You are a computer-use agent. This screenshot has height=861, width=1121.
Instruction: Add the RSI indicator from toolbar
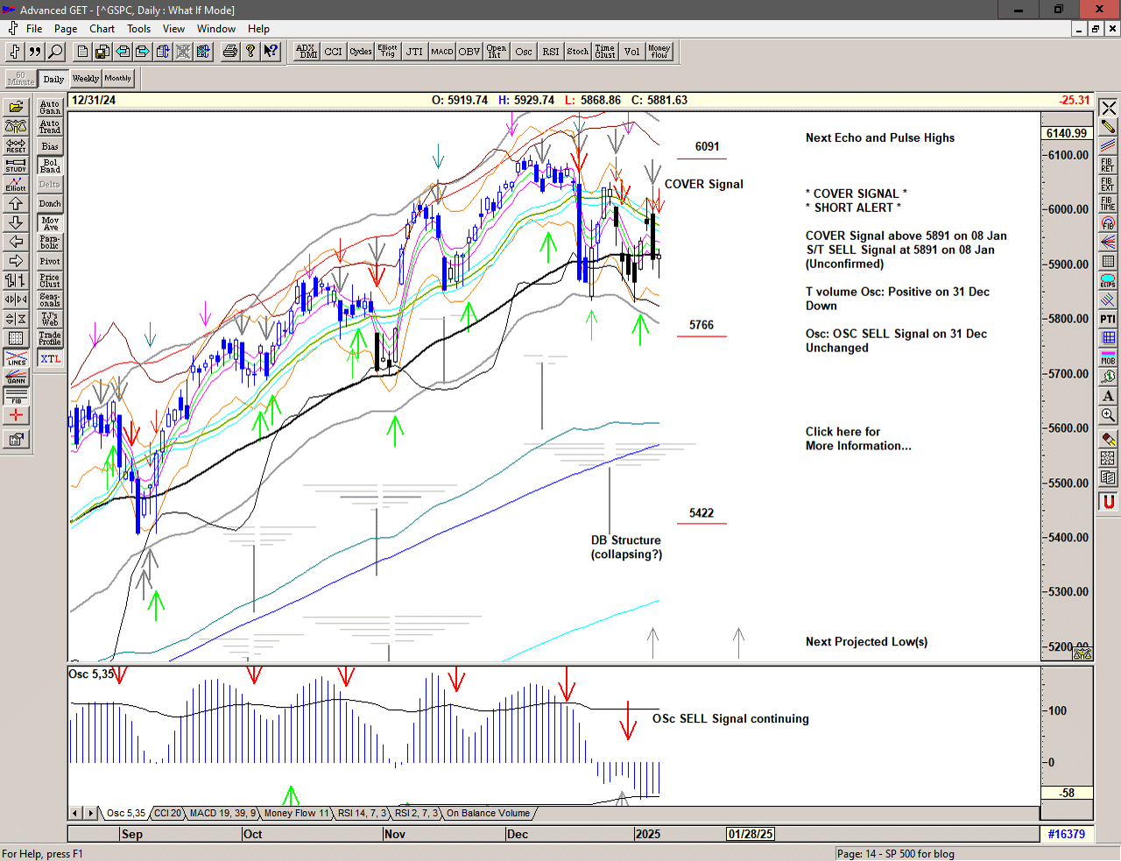click(x=550, y=52)
